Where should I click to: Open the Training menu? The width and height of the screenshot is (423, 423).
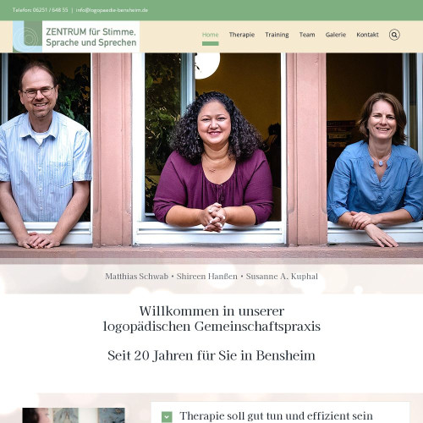tap(277, 35)
